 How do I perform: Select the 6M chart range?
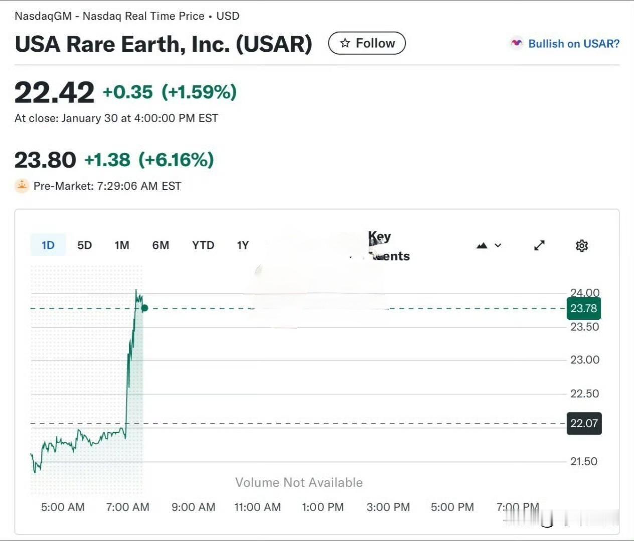point(161,245)
